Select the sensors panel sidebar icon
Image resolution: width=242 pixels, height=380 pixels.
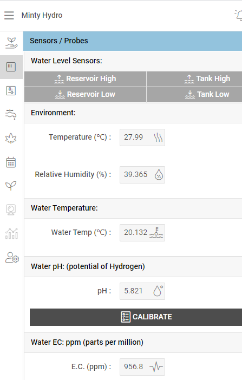[11, 67]
